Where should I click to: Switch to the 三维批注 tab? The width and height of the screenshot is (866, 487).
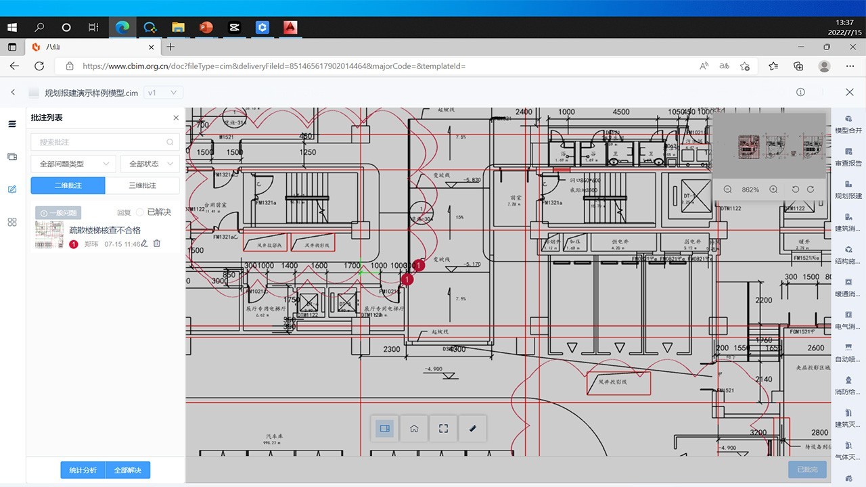tap(142, 185)
